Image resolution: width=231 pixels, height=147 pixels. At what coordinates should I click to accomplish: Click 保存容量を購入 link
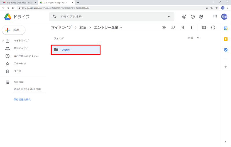tap(22, 100)
